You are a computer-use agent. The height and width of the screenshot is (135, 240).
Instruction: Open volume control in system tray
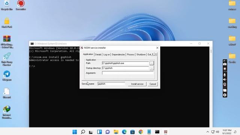(x=217, y=132)
